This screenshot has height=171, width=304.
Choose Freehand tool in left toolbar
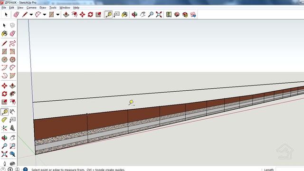(x=12, y=43)
